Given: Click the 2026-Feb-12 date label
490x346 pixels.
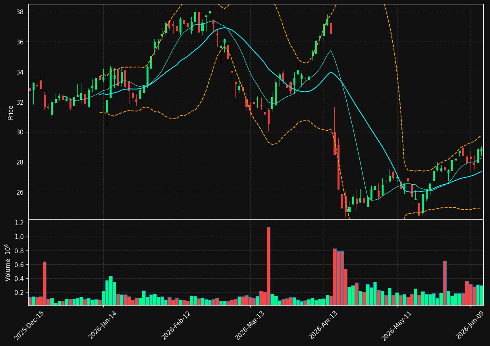Looking at the screenshot, I should 176,325.
